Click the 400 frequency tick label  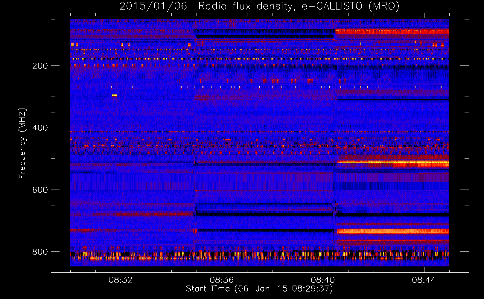click(40, 128)
